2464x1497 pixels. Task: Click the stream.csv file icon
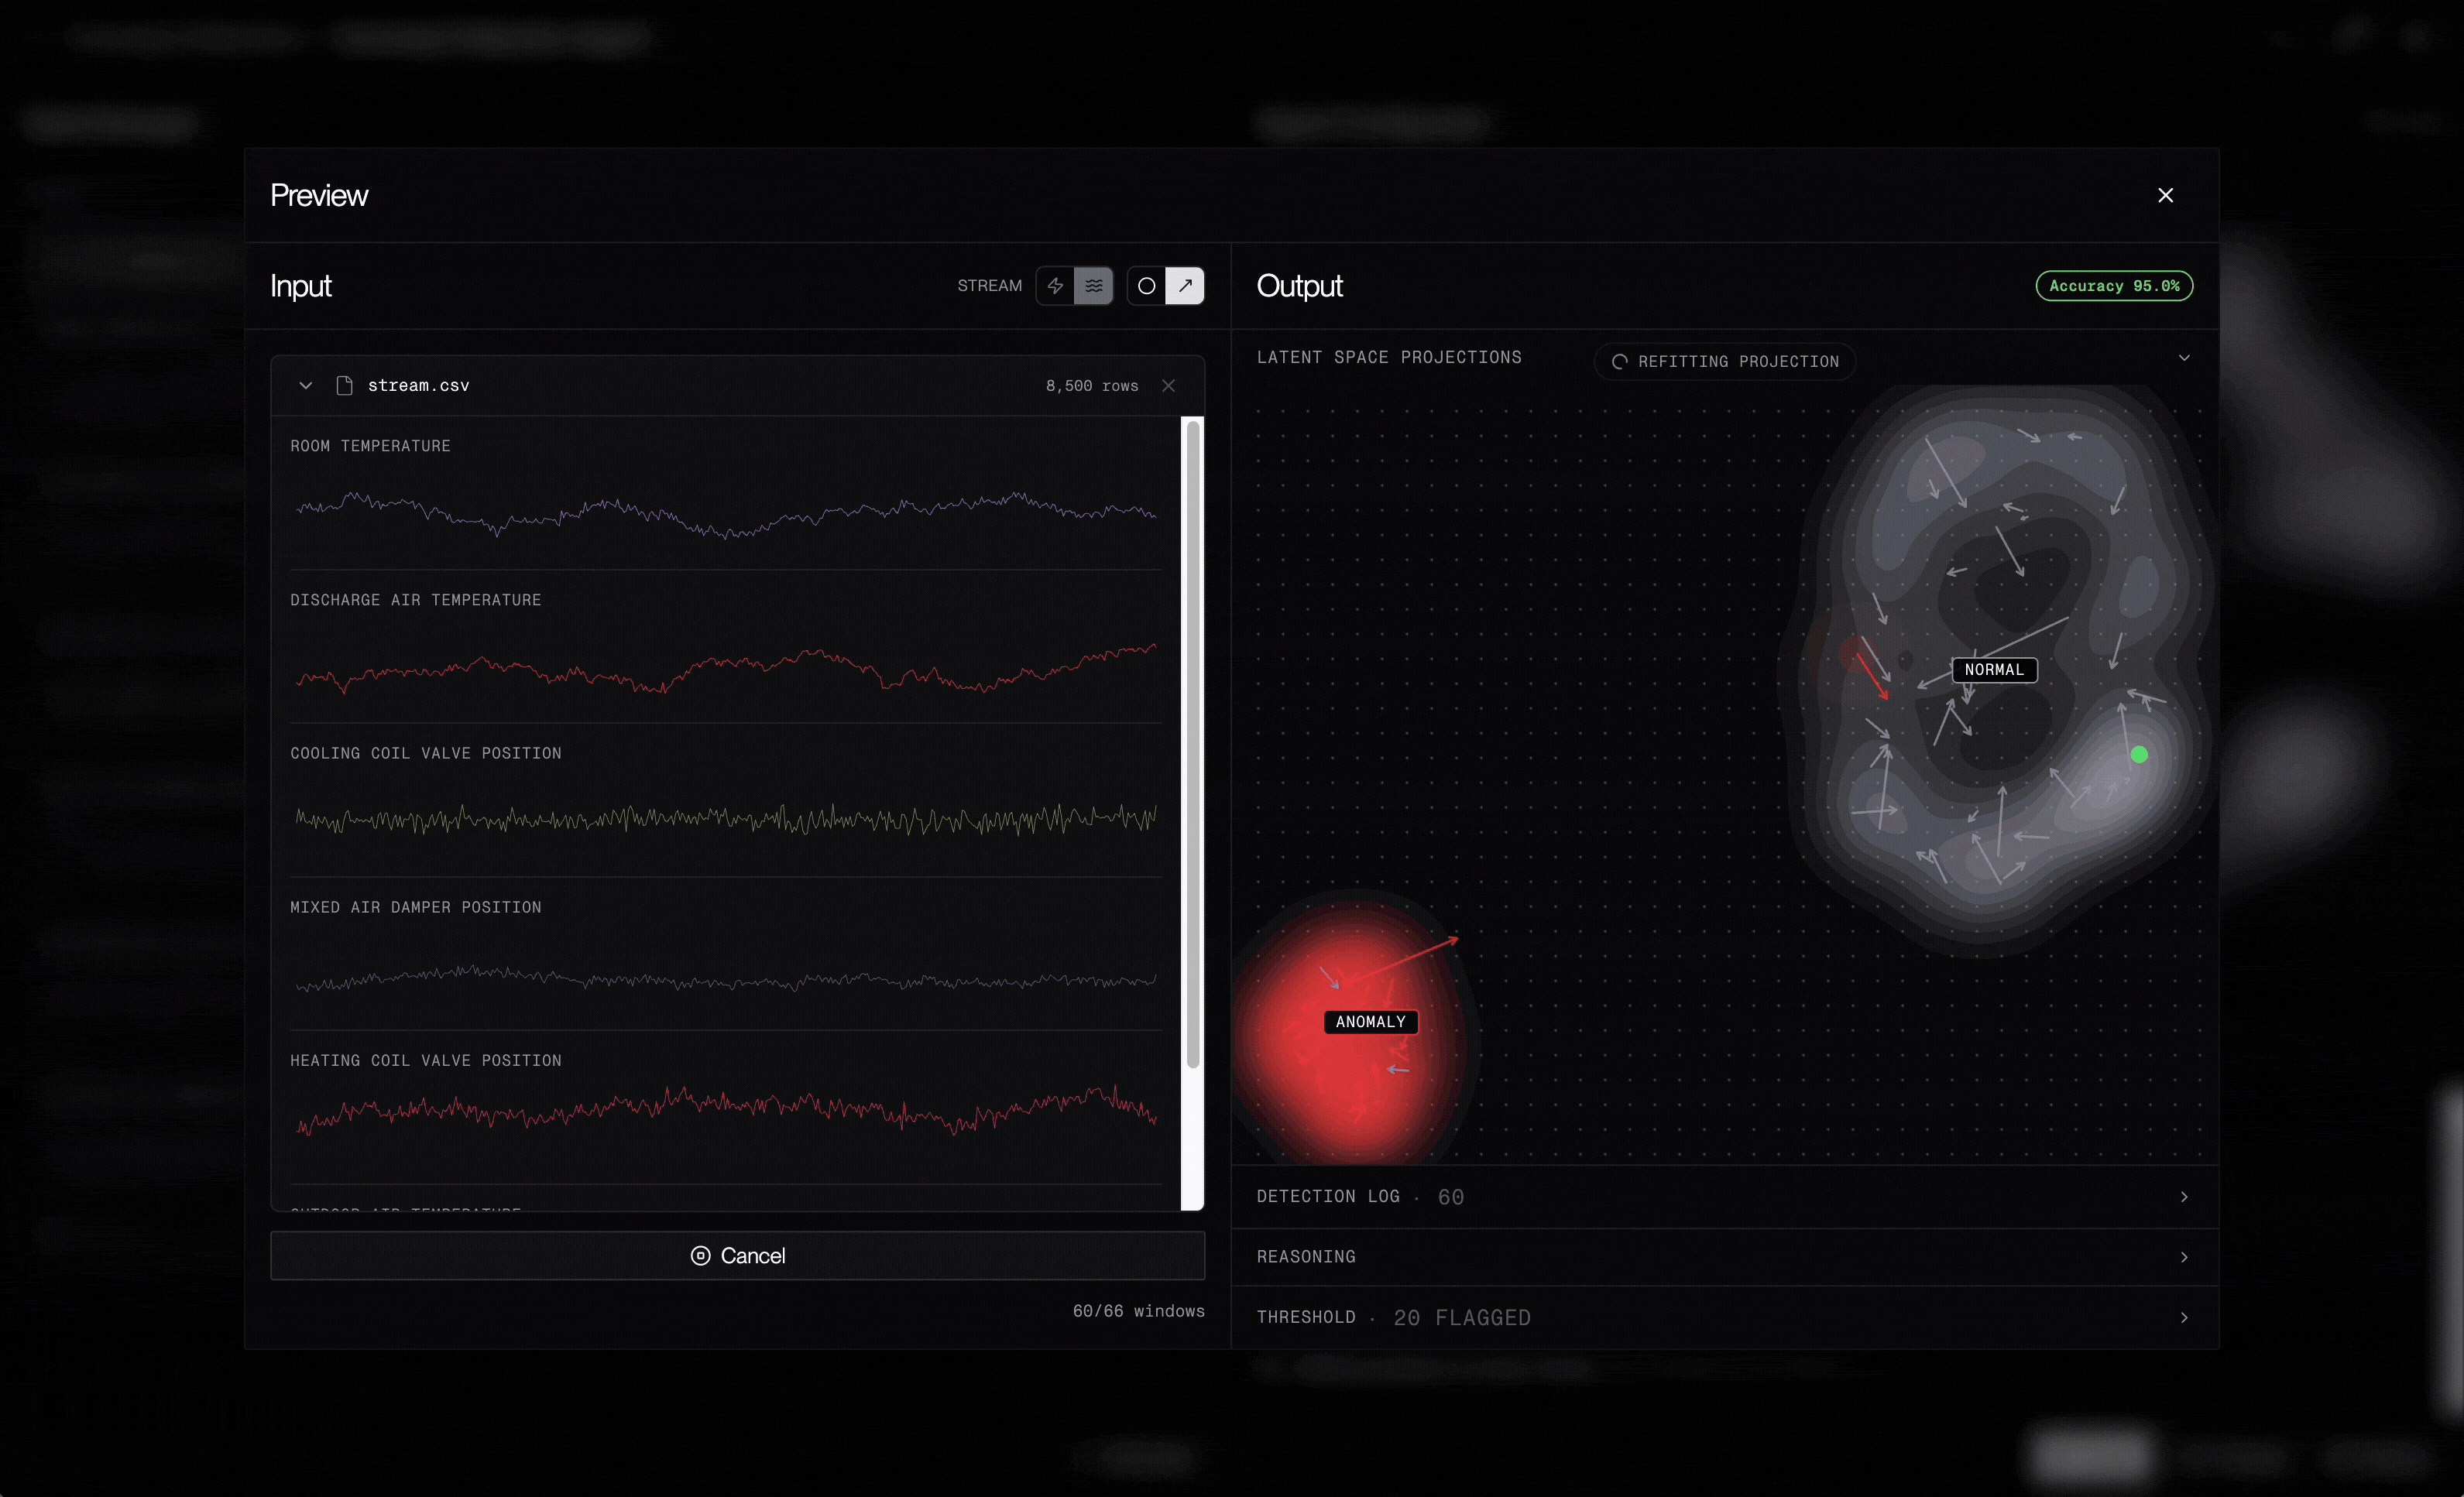(x=344, y=385)
